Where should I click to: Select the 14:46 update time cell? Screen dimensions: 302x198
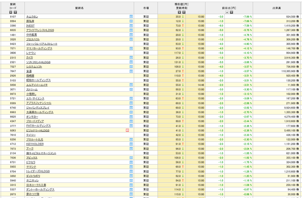click(x=195, y=85)
